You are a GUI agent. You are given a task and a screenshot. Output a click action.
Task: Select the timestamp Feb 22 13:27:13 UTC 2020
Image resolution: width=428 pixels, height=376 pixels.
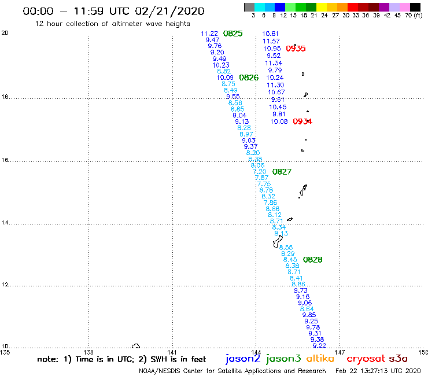click(x=378, y=371)
